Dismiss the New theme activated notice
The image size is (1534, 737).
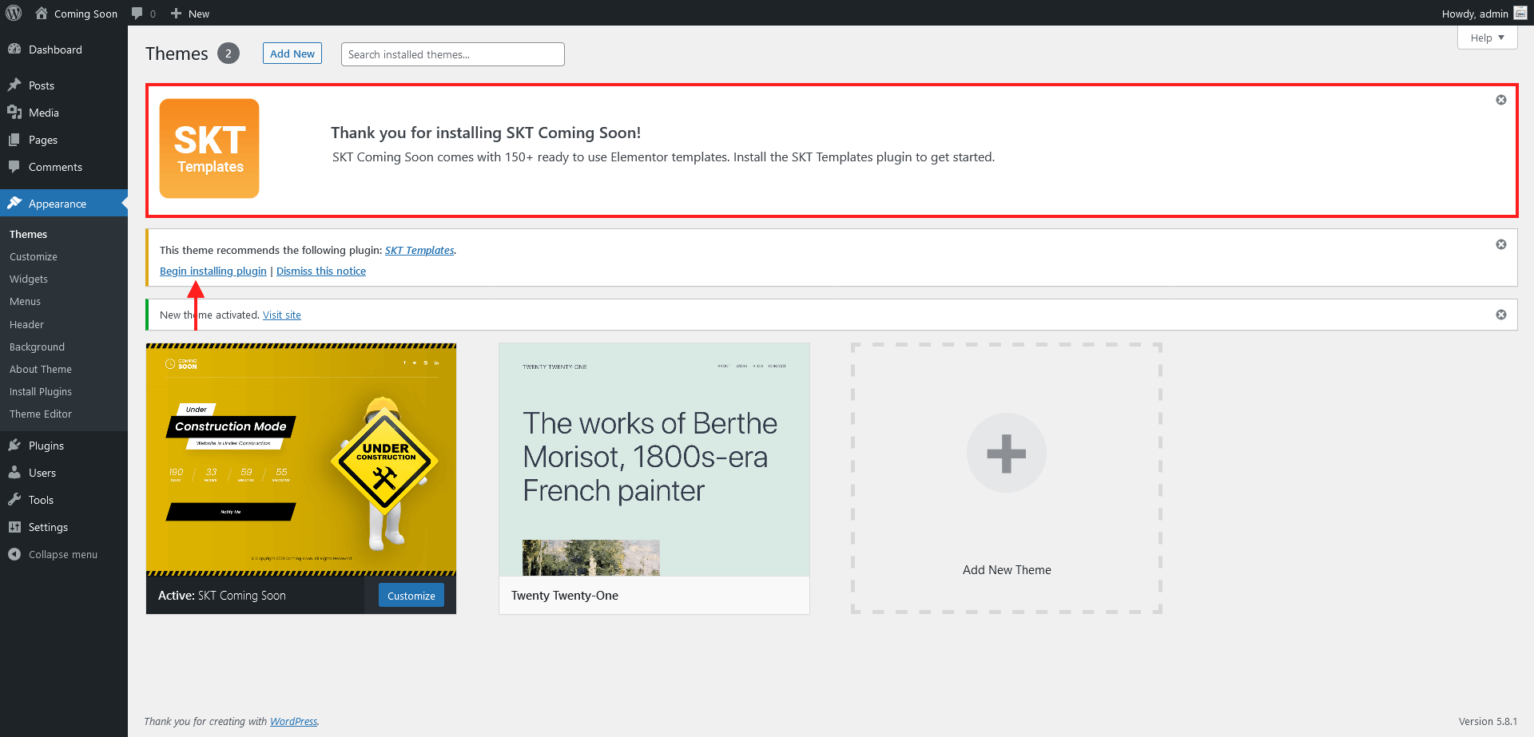[x=1501, y=315]
